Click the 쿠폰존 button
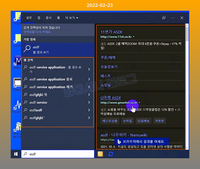Image resolution: width=200 pixels, height=169 pixels. tap(159, 121)
